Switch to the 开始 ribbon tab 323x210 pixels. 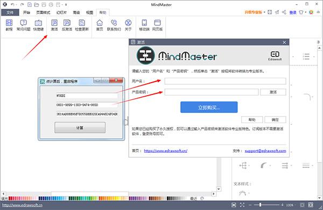pyautogui.click(x=26, y=12)
